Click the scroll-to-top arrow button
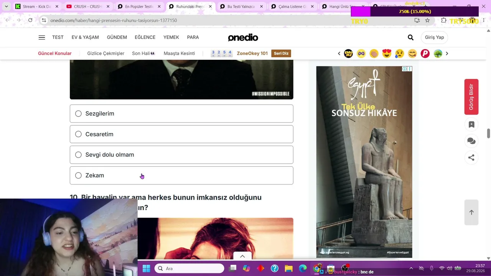 coord(471,212)
